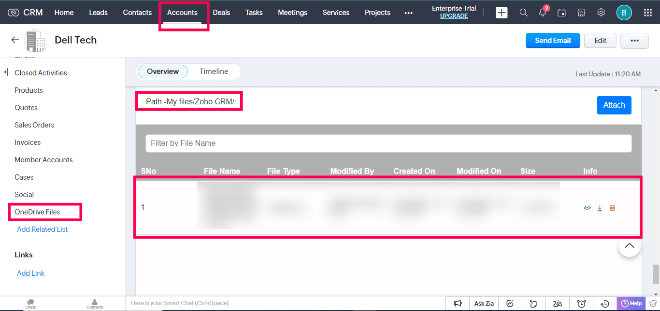
Task: Open the Deals module tab
Action: (x=221, y=13)
